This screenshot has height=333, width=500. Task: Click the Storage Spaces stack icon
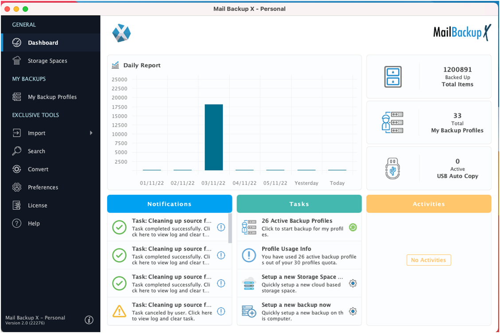click(x=16, y=61)
